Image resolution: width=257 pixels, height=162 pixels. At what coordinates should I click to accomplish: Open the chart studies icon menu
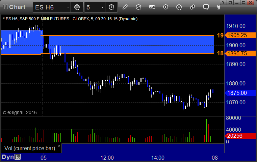(138, 7)
